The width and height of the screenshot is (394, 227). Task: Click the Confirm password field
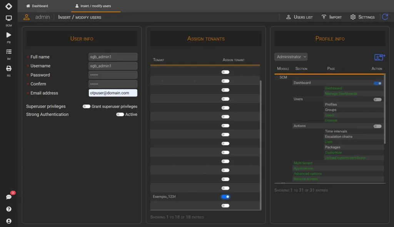coord(113,84)
